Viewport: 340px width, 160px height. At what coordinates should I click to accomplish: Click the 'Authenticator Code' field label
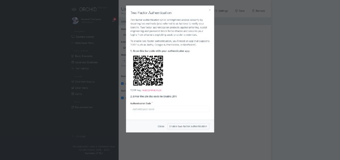click(x=141, y=103)
